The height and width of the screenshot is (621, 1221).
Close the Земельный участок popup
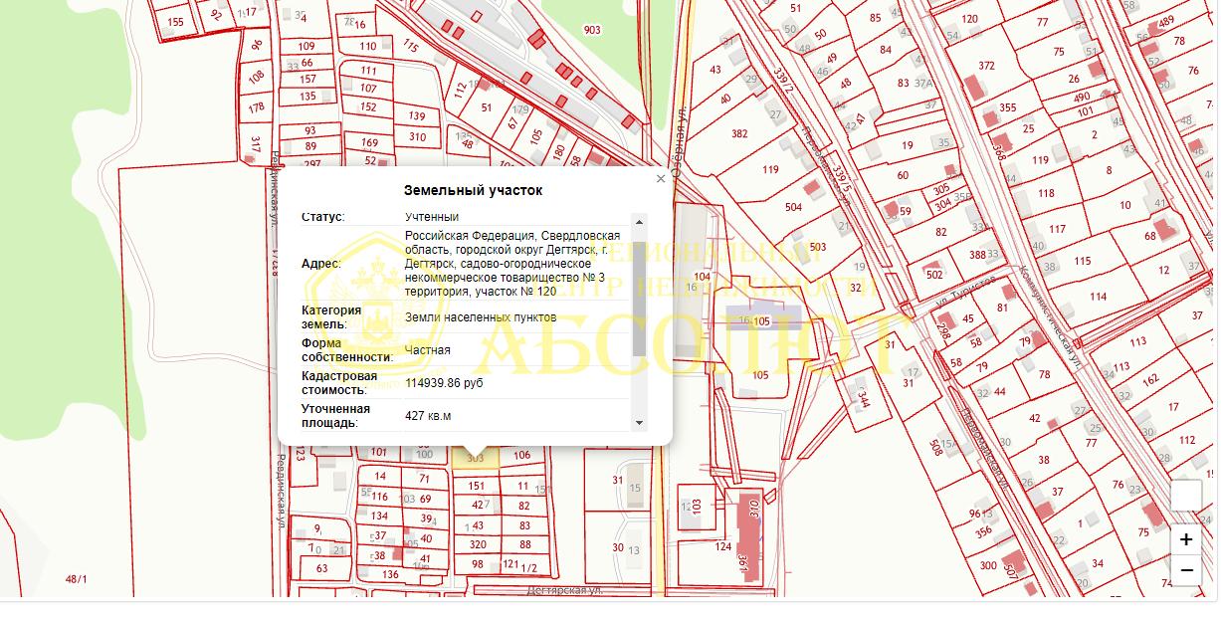[661, 179]
